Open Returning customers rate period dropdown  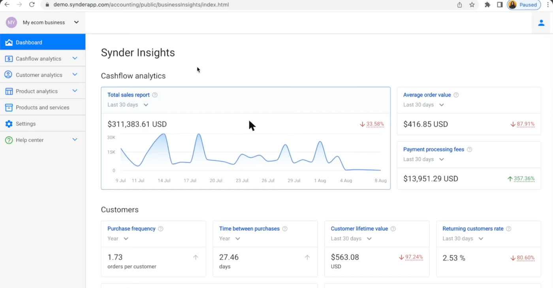pyautogui.click(x=463, y=239)
